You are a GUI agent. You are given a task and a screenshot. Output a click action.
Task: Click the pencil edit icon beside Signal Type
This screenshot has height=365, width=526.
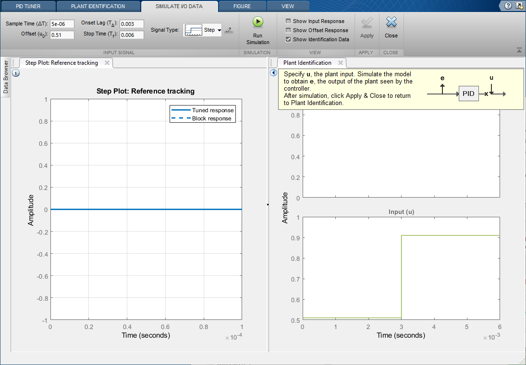[229, 30]
